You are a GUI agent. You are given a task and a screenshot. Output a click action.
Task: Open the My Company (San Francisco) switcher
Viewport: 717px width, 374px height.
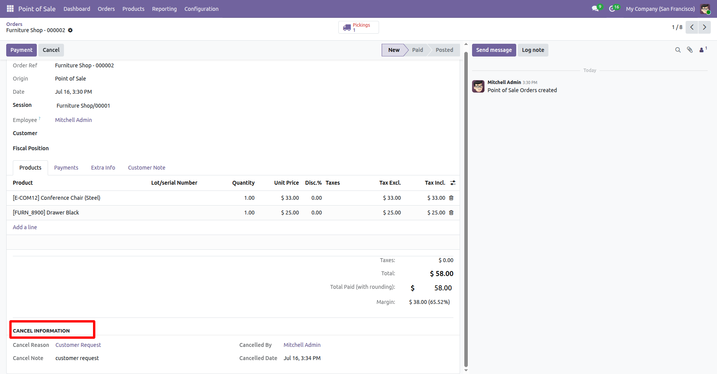pos(660,9)
